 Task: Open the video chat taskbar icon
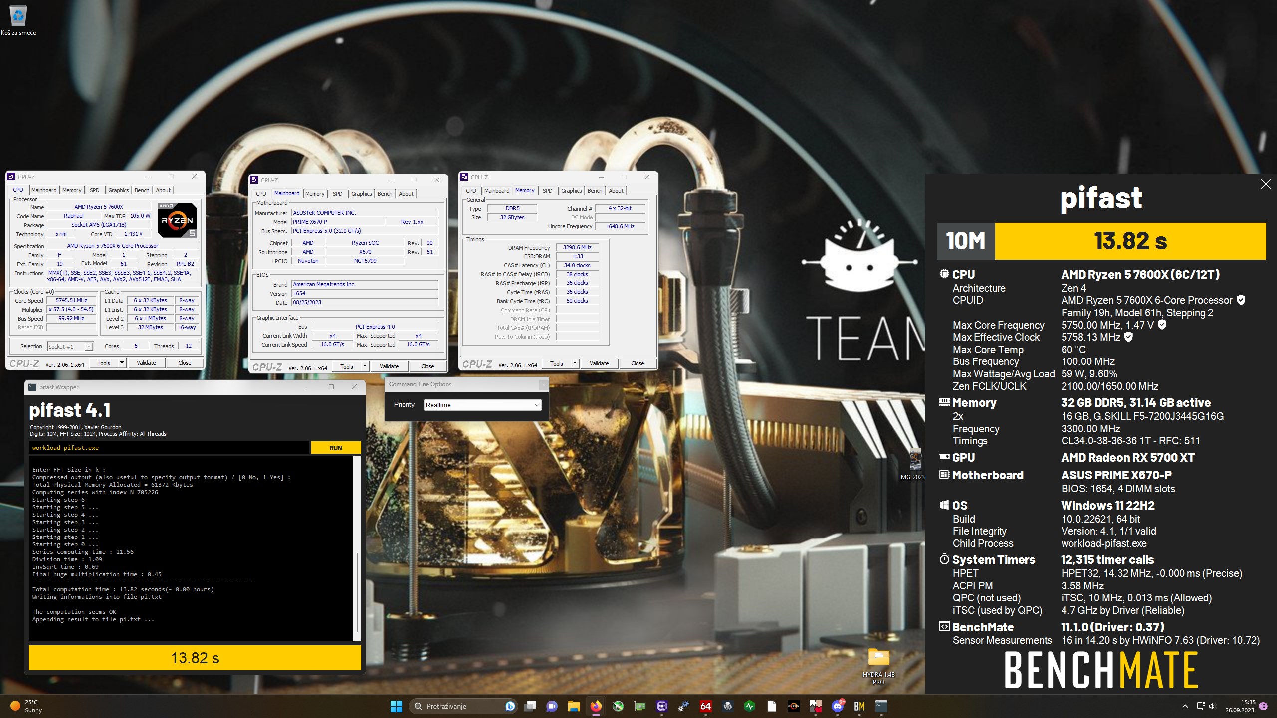point(552,706)
